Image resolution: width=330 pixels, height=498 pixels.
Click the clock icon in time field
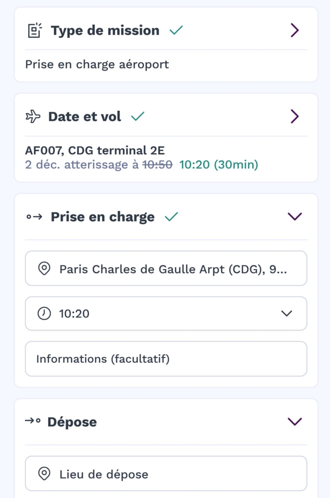(44, 314)
